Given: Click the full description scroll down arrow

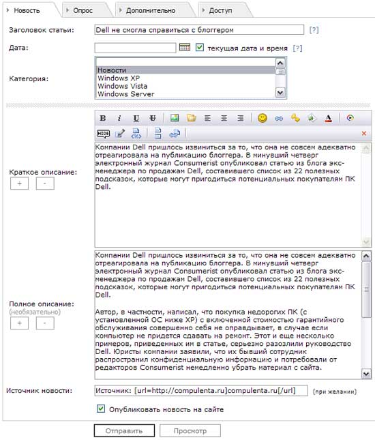Looking at the screenshot, I should pyautogui.click(x=366, y=374).
